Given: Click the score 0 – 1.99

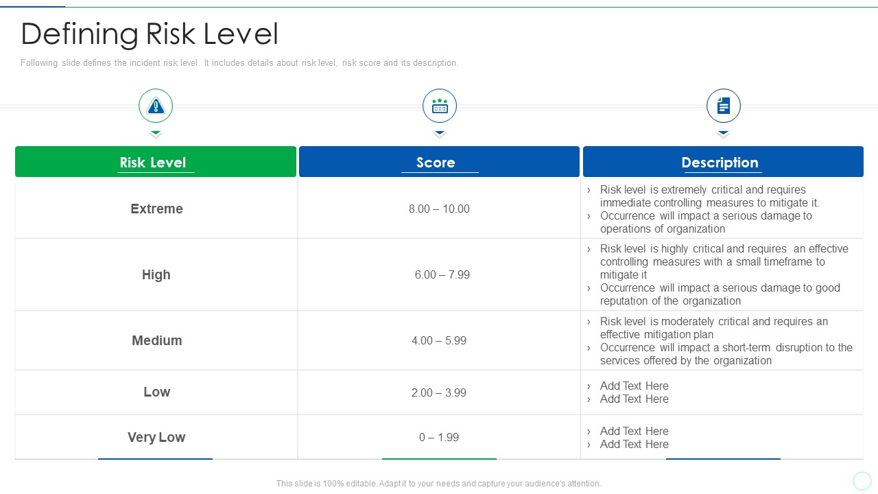Looking at the screenshot, I should tap(439, 437).
